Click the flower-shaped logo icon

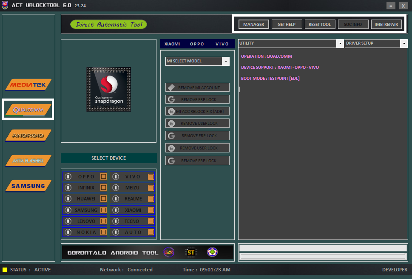212,252
